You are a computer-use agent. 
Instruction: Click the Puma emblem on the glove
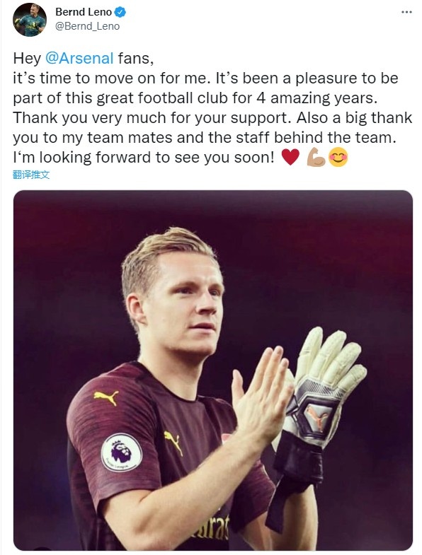(x=316, y=418)
